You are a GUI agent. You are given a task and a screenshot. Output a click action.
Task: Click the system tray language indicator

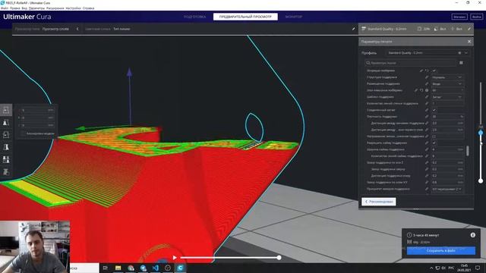[x=451, y=268]
